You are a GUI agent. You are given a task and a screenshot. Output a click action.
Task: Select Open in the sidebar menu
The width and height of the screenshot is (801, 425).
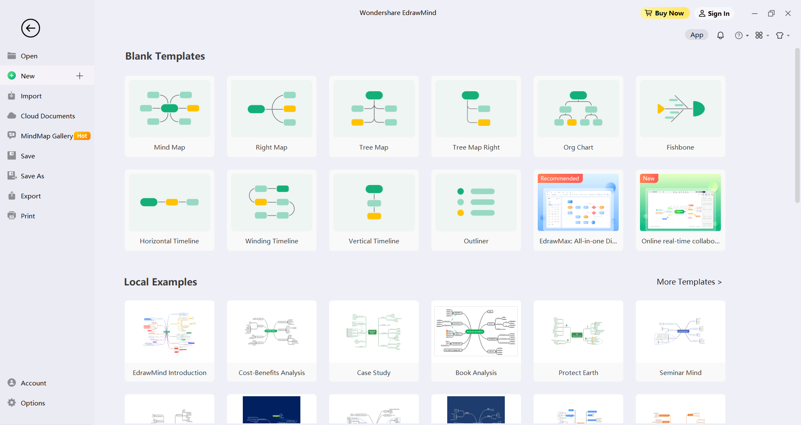pos(47,56)
